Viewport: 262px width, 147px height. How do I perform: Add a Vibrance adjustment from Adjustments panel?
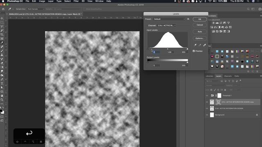click(x=228, y=23)
